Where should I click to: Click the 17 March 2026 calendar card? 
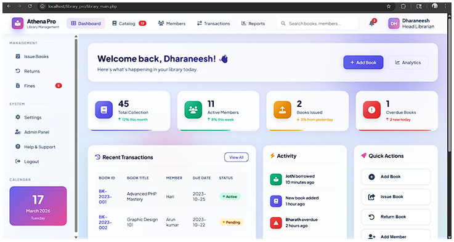(38, 206)
